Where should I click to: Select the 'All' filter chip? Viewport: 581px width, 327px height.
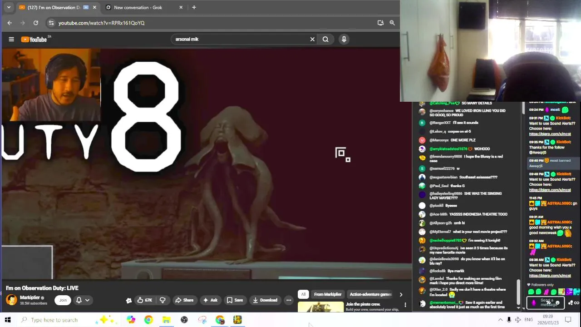tap(303, 294)
